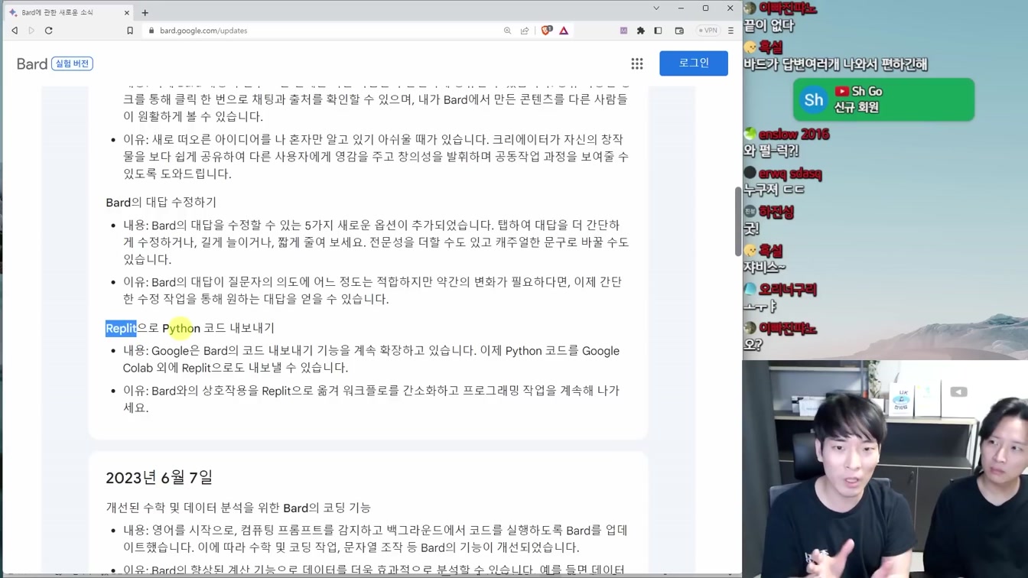Click the Sh Go 신규 회원 notification

point(883,99)
